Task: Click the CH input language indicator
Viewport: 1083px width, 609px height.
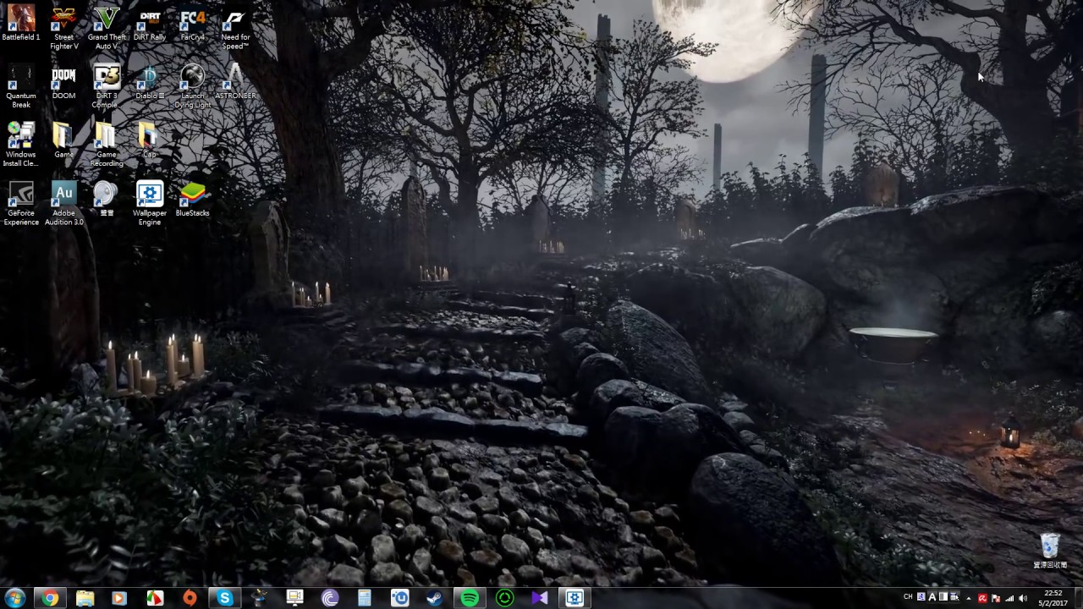Action: pos(908,597)
